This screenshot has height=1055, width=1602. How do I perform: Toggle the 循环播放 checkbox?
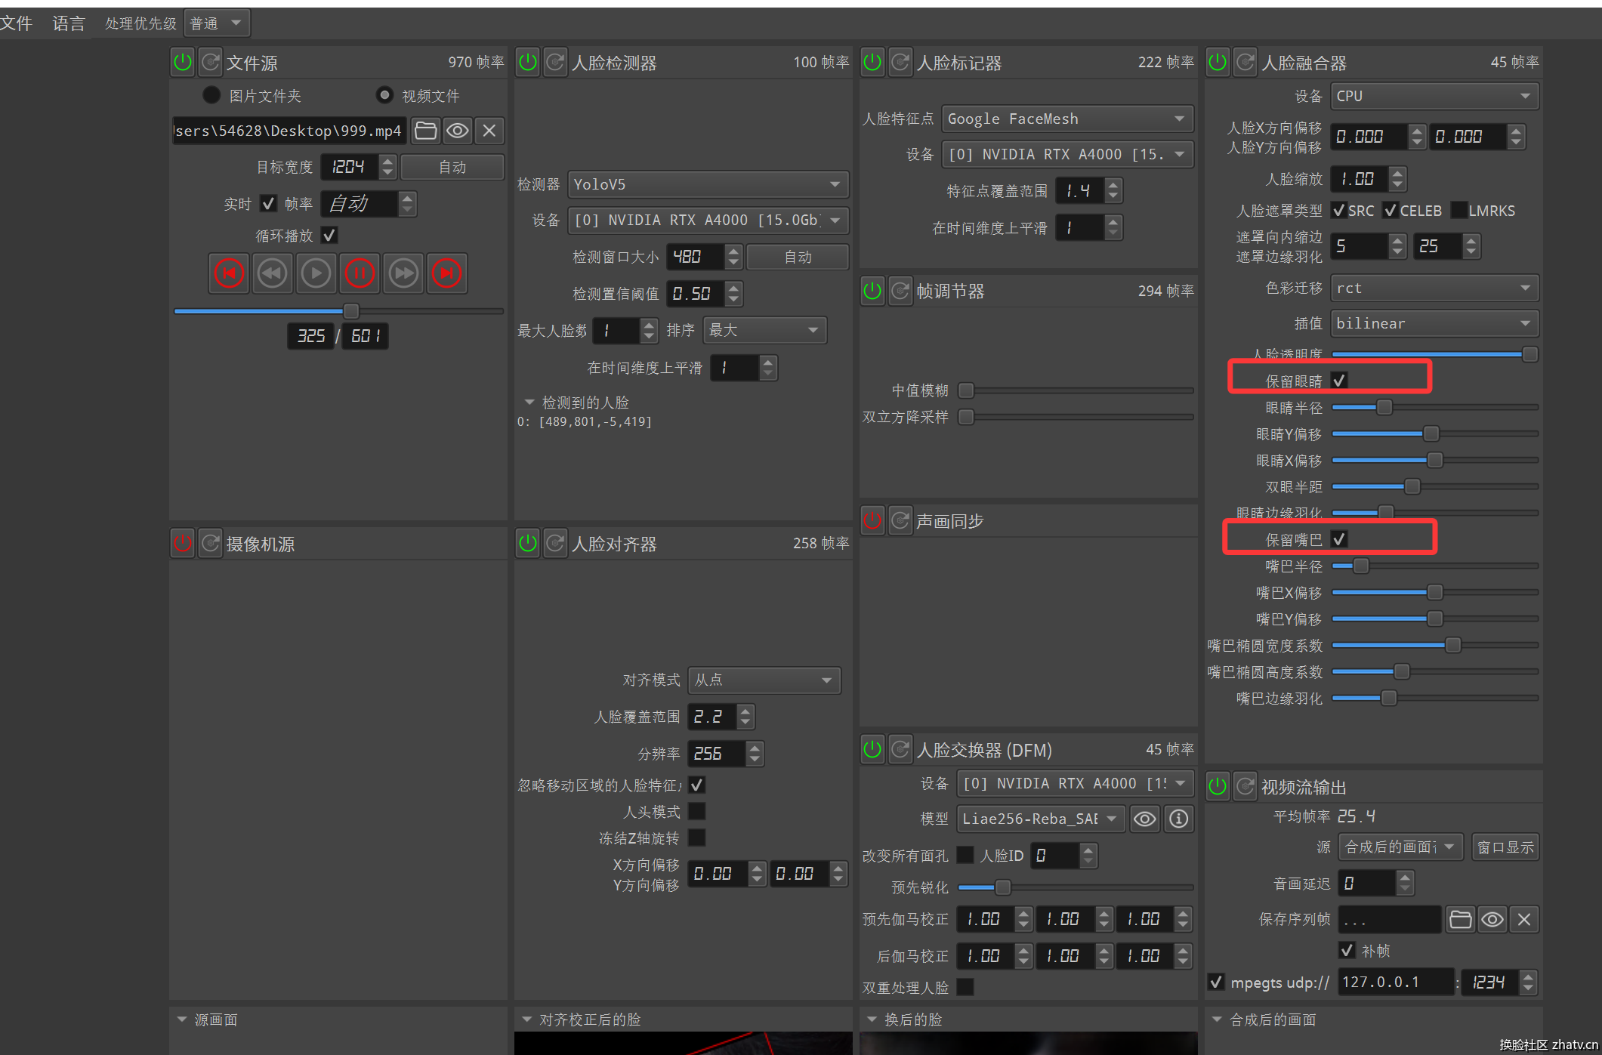coord(329,235)
